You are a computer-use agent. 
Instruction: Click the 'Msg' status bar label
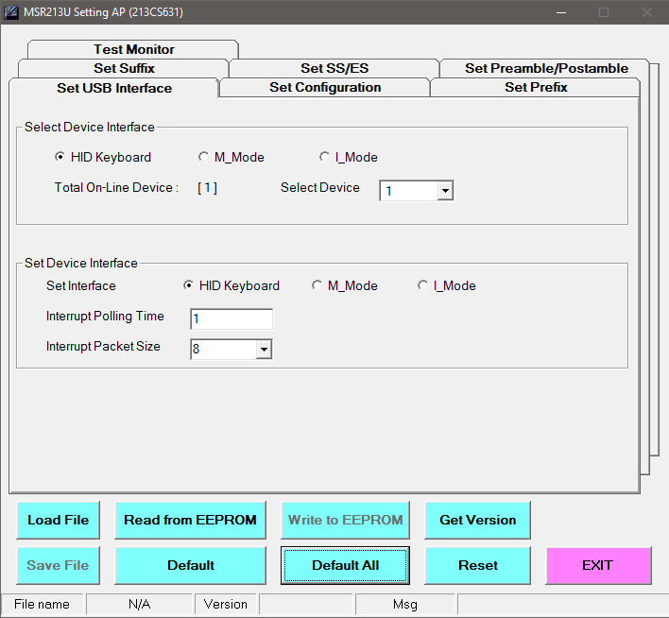pos(405,604)
